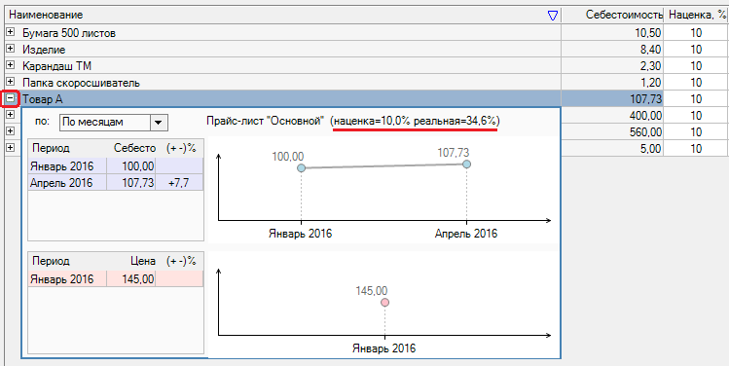Image resolution: width=729 pixels, height=366 pixels.
Task: Click the blue filter triangle in Наименование header
Action: [x=552, y=16]
